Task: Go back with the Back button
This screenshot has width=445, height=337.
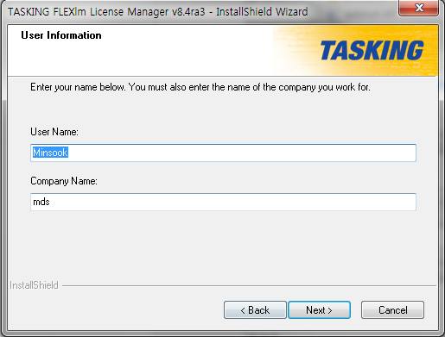Action: tap(255, 310)
